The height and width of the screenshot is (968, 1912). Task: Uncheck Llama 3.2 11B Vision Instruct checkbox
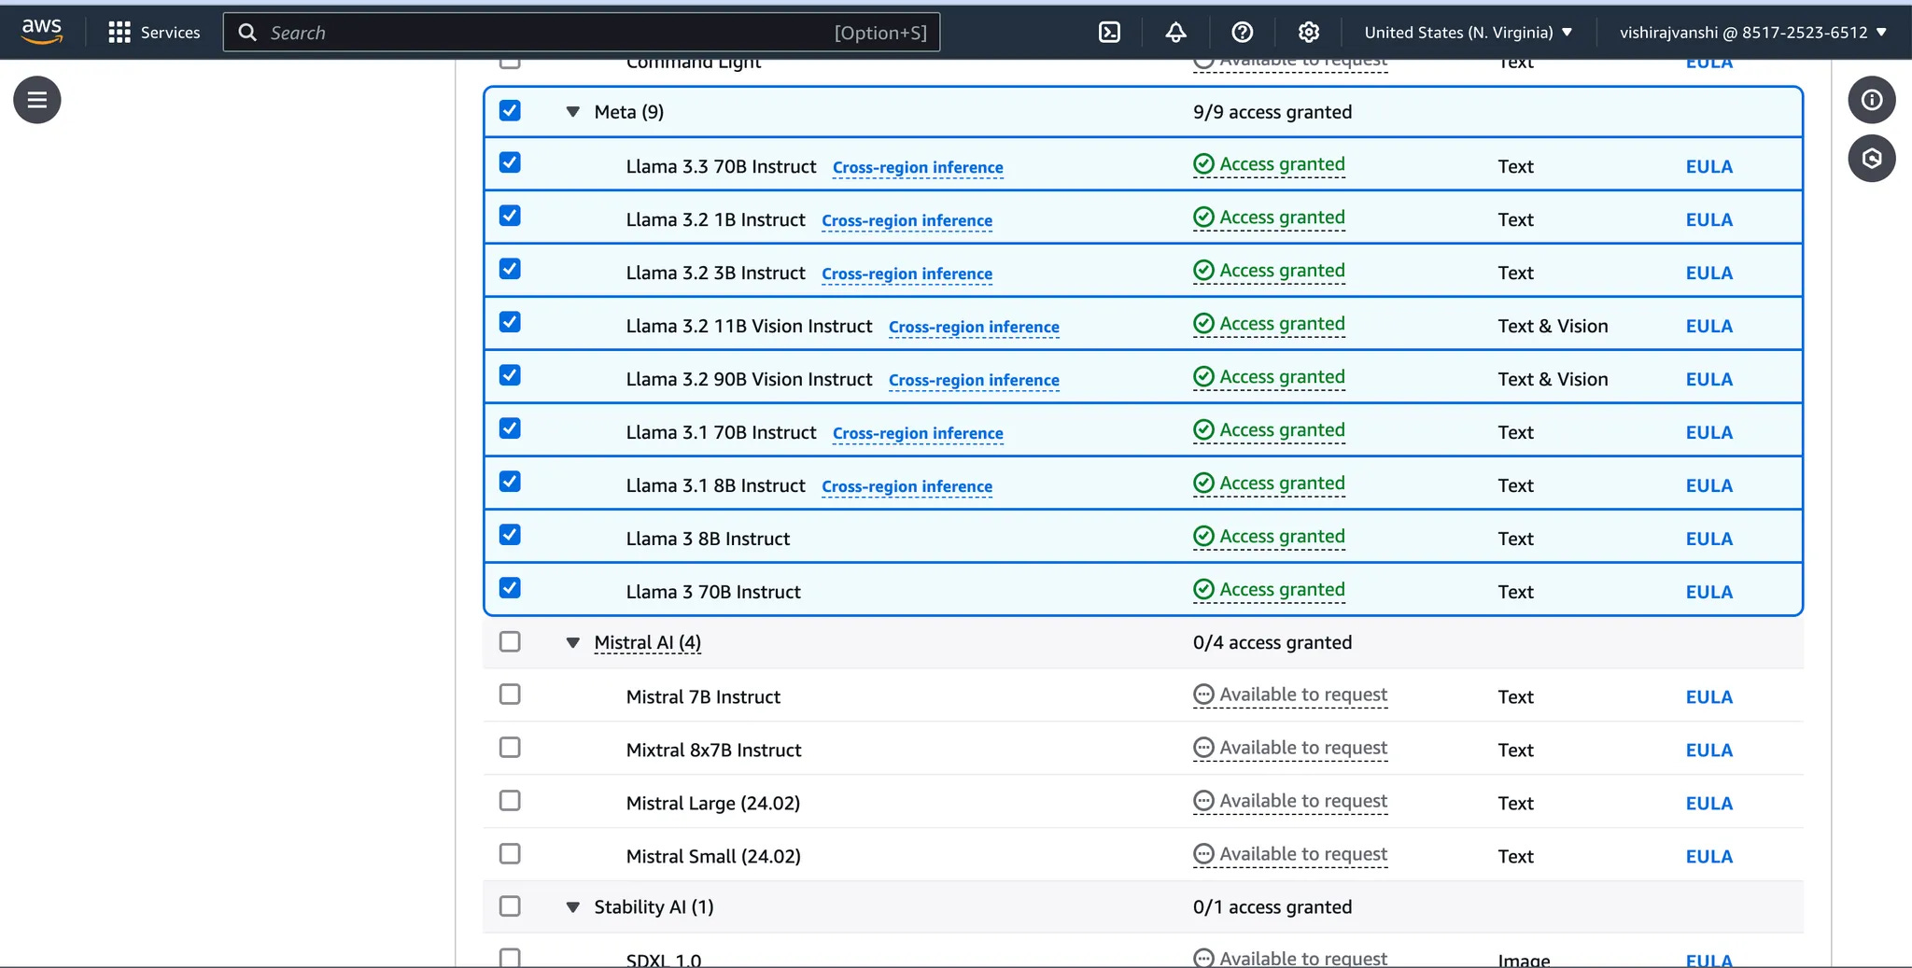(x=510, y=322)
